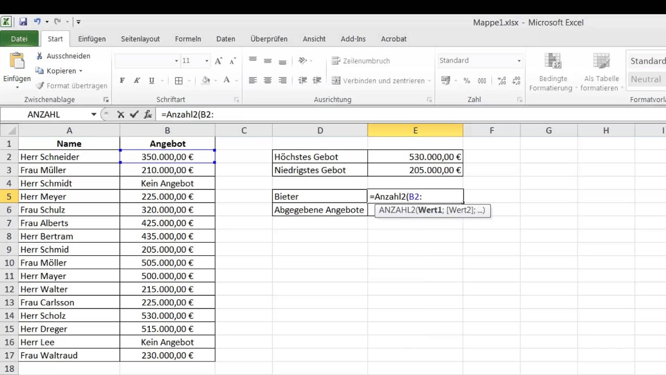666x375 pixels.
Task: Click Zeilenumbruch wrap text button
Action: 361,61
